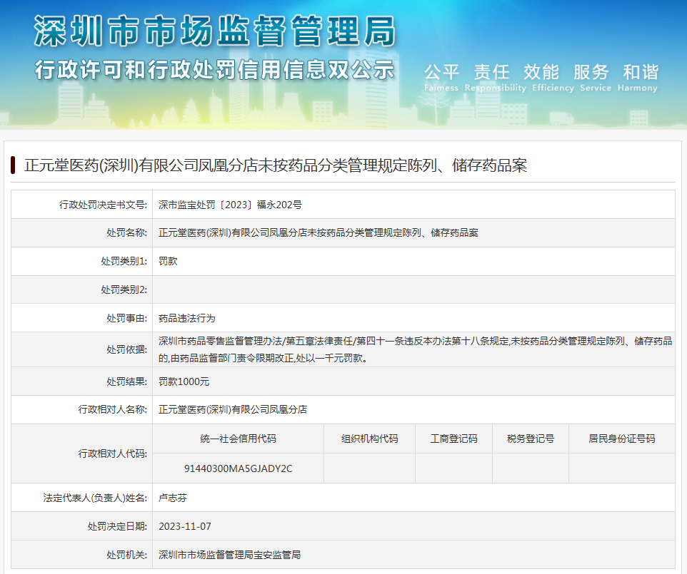Click the representative name 卢志芬
Screen dimensions: 687x574
pos(173,498)
